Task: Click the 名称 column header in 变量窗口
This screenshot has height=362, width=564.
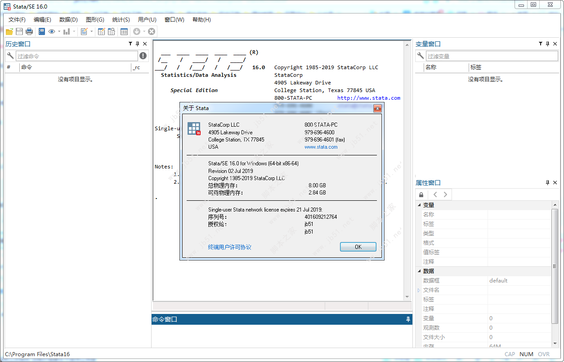Action: [x=446, y=67]
